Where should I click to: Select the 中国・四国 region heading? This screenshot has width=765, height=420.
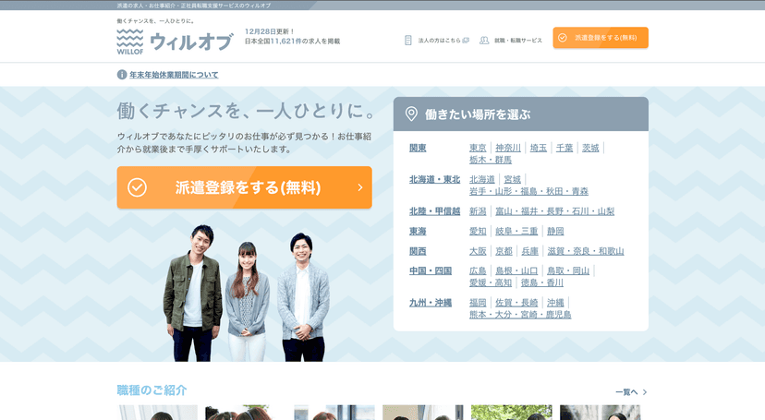click(431, 270)
